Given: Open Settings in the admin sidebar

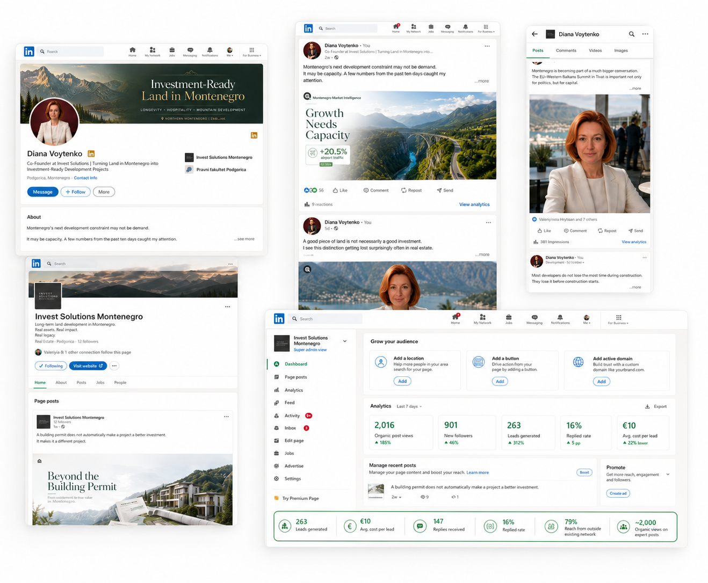Looking at the screenshot, I should pos(287,479).
